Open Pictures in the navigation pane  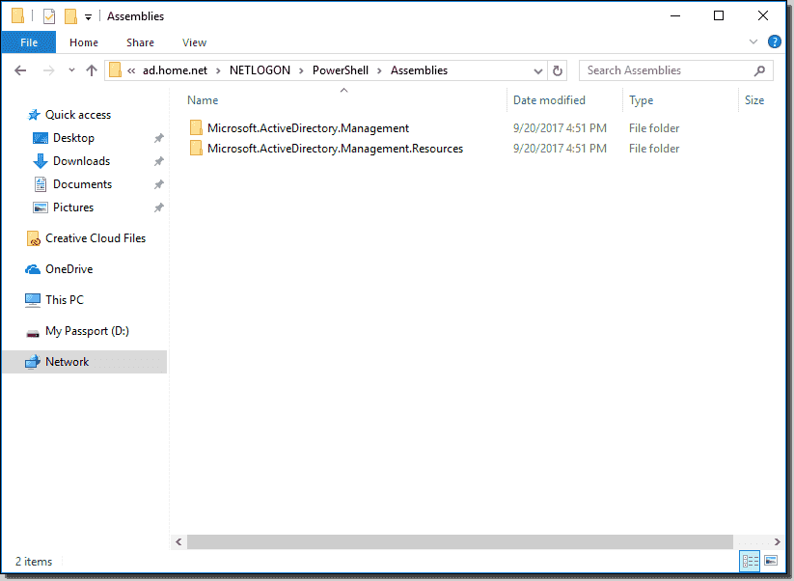73,207
